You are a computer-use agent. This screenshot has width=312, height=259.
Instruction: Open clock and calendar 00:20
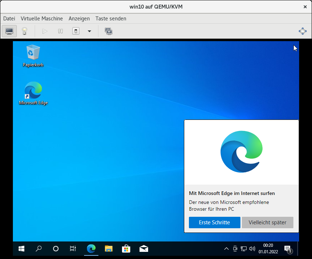[x=268, y=249]
